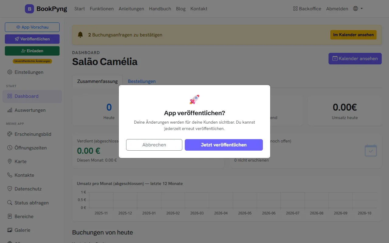The width and height of the screenshot is (389, 243).
Task: Click the bell notification icon
Action: tap(80, 35)
